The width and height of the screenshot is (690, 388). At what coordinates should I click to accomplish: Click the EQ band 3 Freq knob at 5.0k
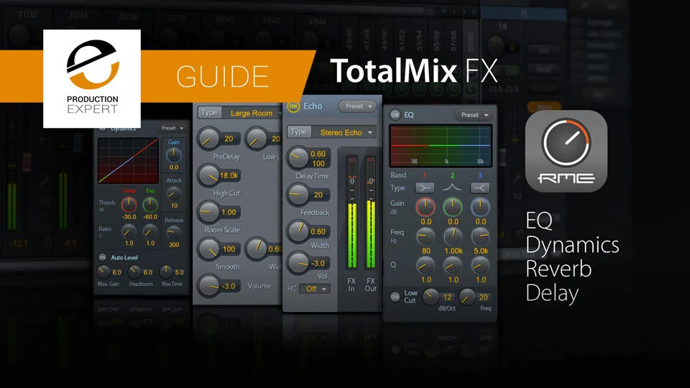[480, 236]
